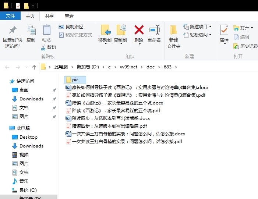Open the Move to command

pos(105,34)
